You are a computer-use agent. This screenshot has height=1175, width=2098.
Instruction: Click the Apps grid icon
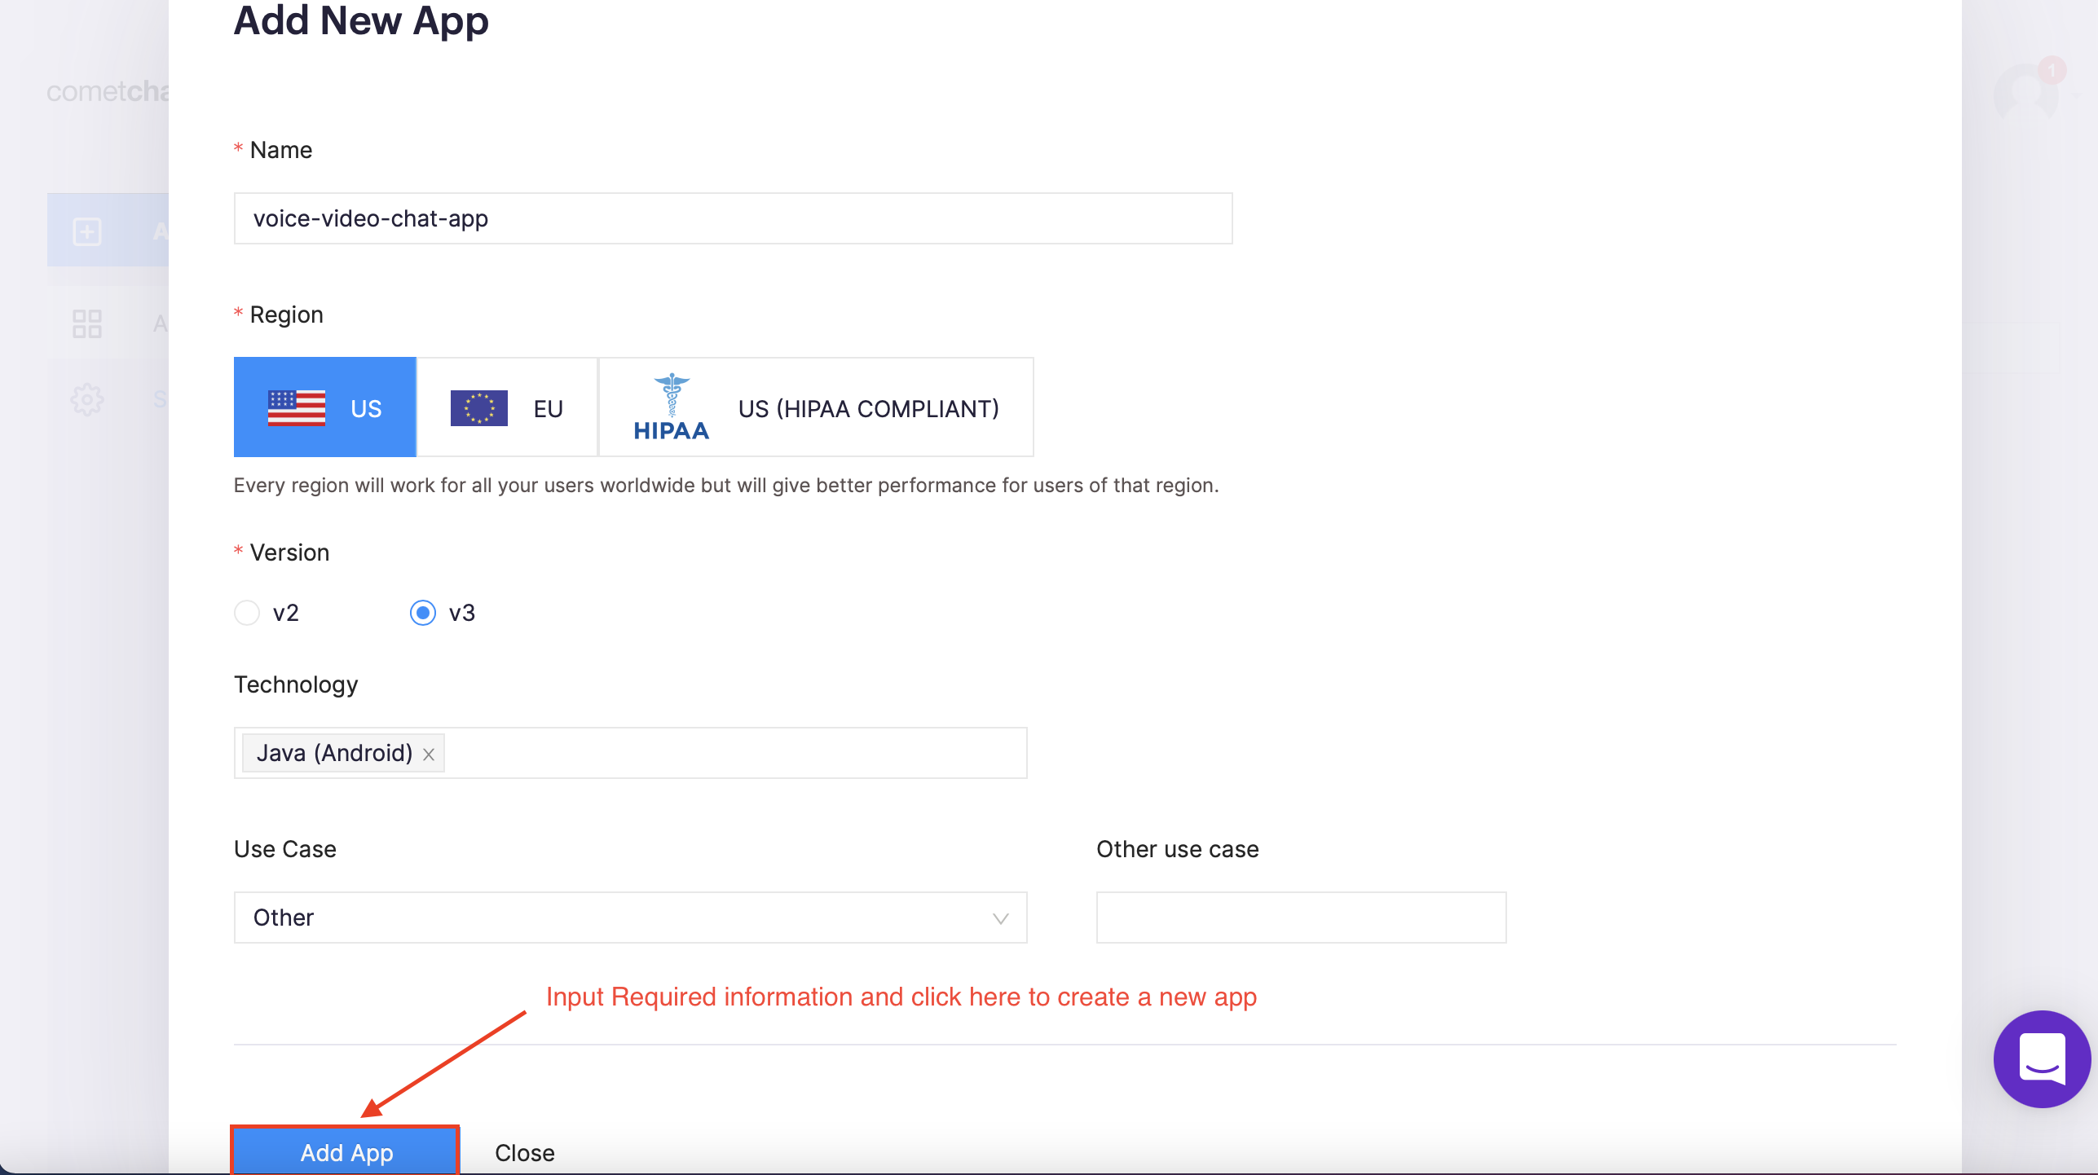coord(86,324)
